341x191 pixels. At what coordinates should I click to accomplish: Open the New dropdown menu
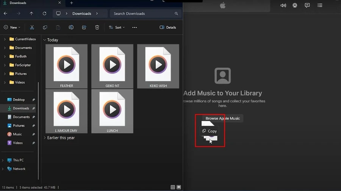point(12,27)
